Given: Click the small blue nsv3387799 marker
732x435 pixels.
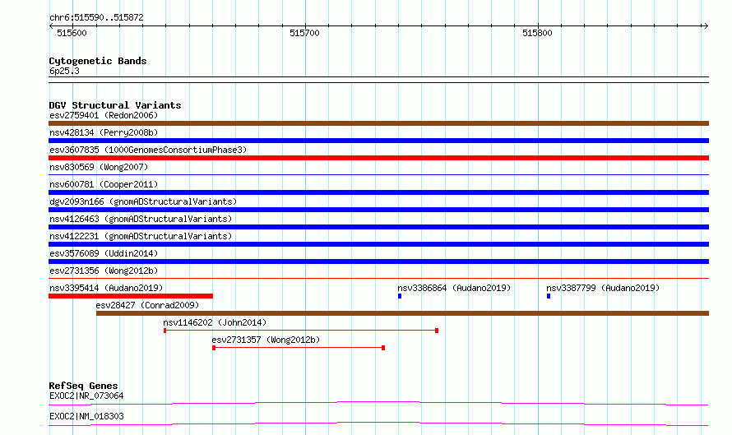Looking at the screenshot, I should click(x=549, y=296).
